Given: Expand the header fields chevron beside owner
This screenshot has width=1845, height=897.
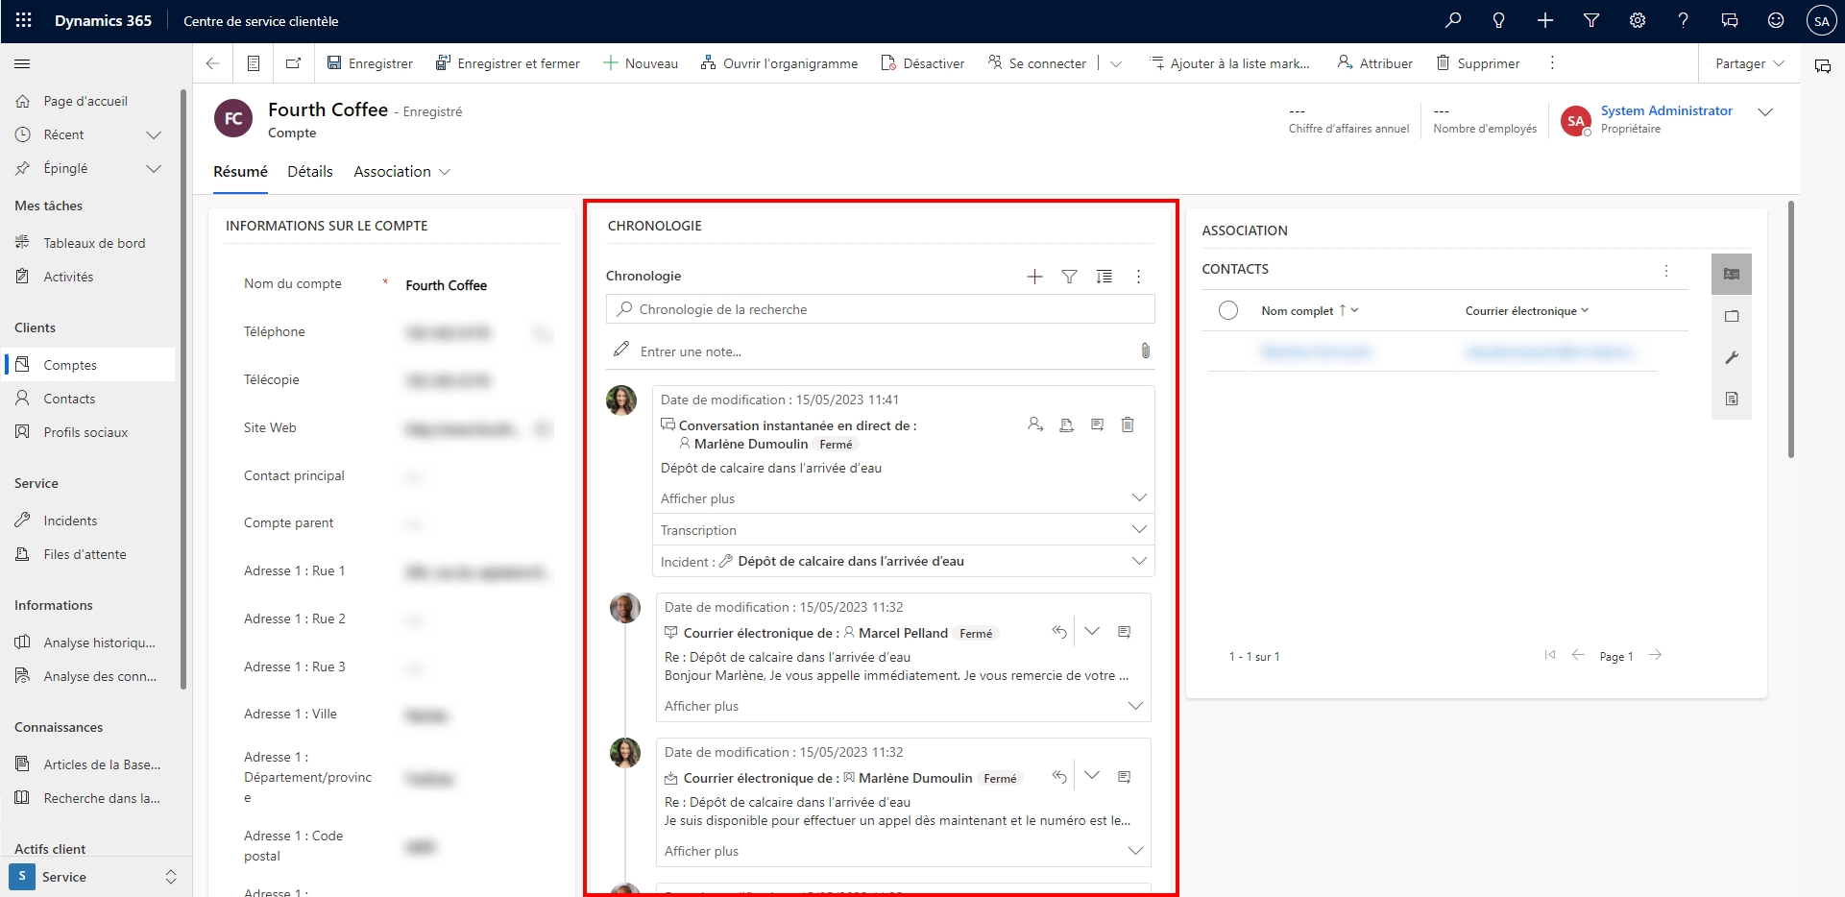Looking at the screenshot, I should (x=1764, y=112).
